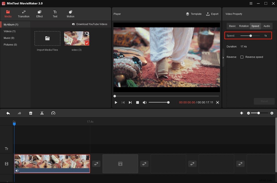Click the Speed slider handle
277x183 pixels.
[250, 36]
